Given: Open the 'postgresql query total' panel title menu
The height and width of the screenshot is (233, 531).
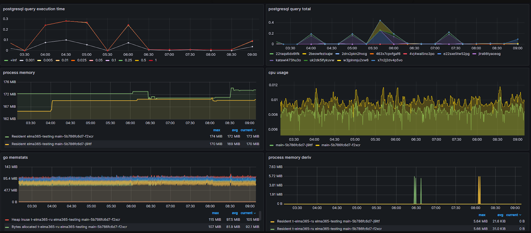Looking at the screenshot, I should [x=290, y=9].
